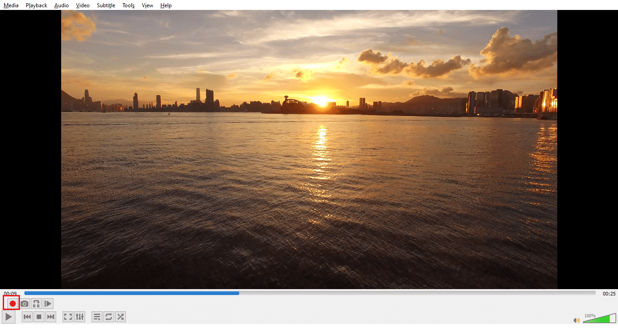Take a snapshot with the camera icon

coord(24,304)
